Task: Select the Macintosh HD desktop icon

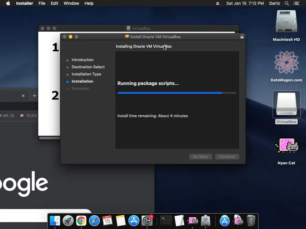Action: [286, 26]
